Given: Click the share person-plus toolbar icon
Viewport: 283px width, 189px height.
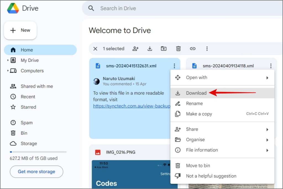Looking at the screenshot, I should pos(135,49).
